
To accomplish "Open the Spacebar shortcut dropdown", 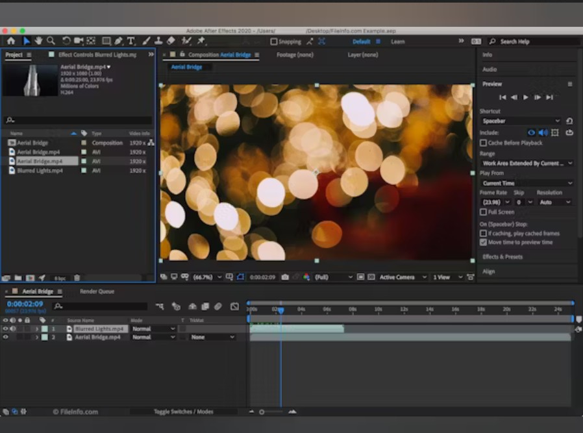I will click(521, 121).
